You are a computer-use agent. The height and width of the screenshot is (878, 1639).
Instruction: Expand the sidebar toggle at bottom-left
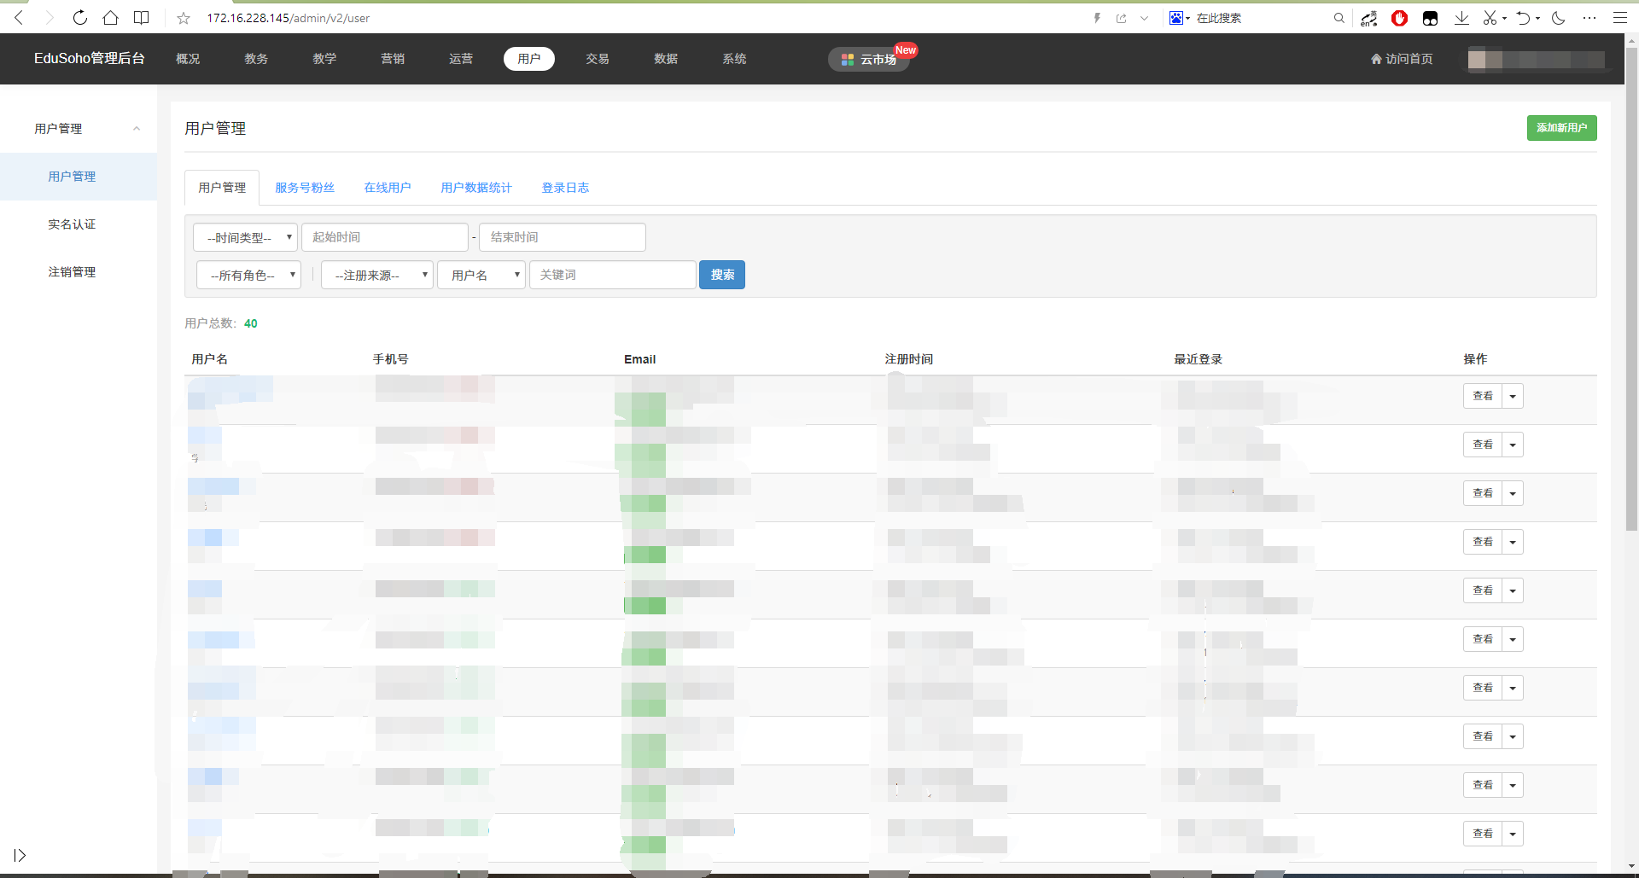click(x=20, y=855)
